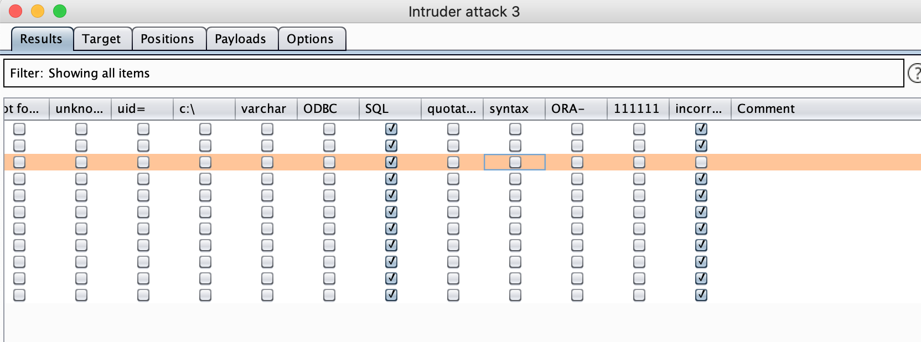Screen dimensions: 921x342
Task: Sort results by SQL column header
Action: click(390, 109)
